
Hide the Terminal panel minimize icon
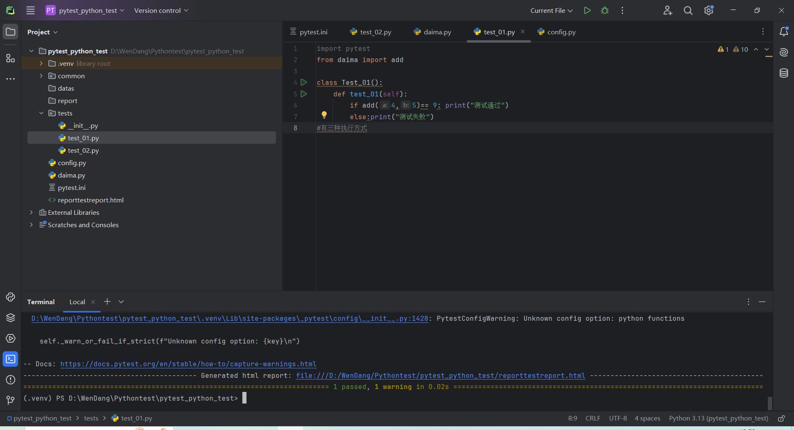762,302
